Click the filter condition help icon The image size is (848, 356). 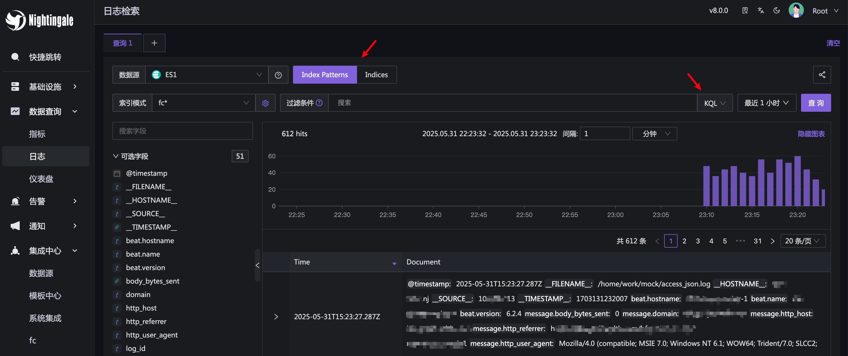tap(319, 103)
